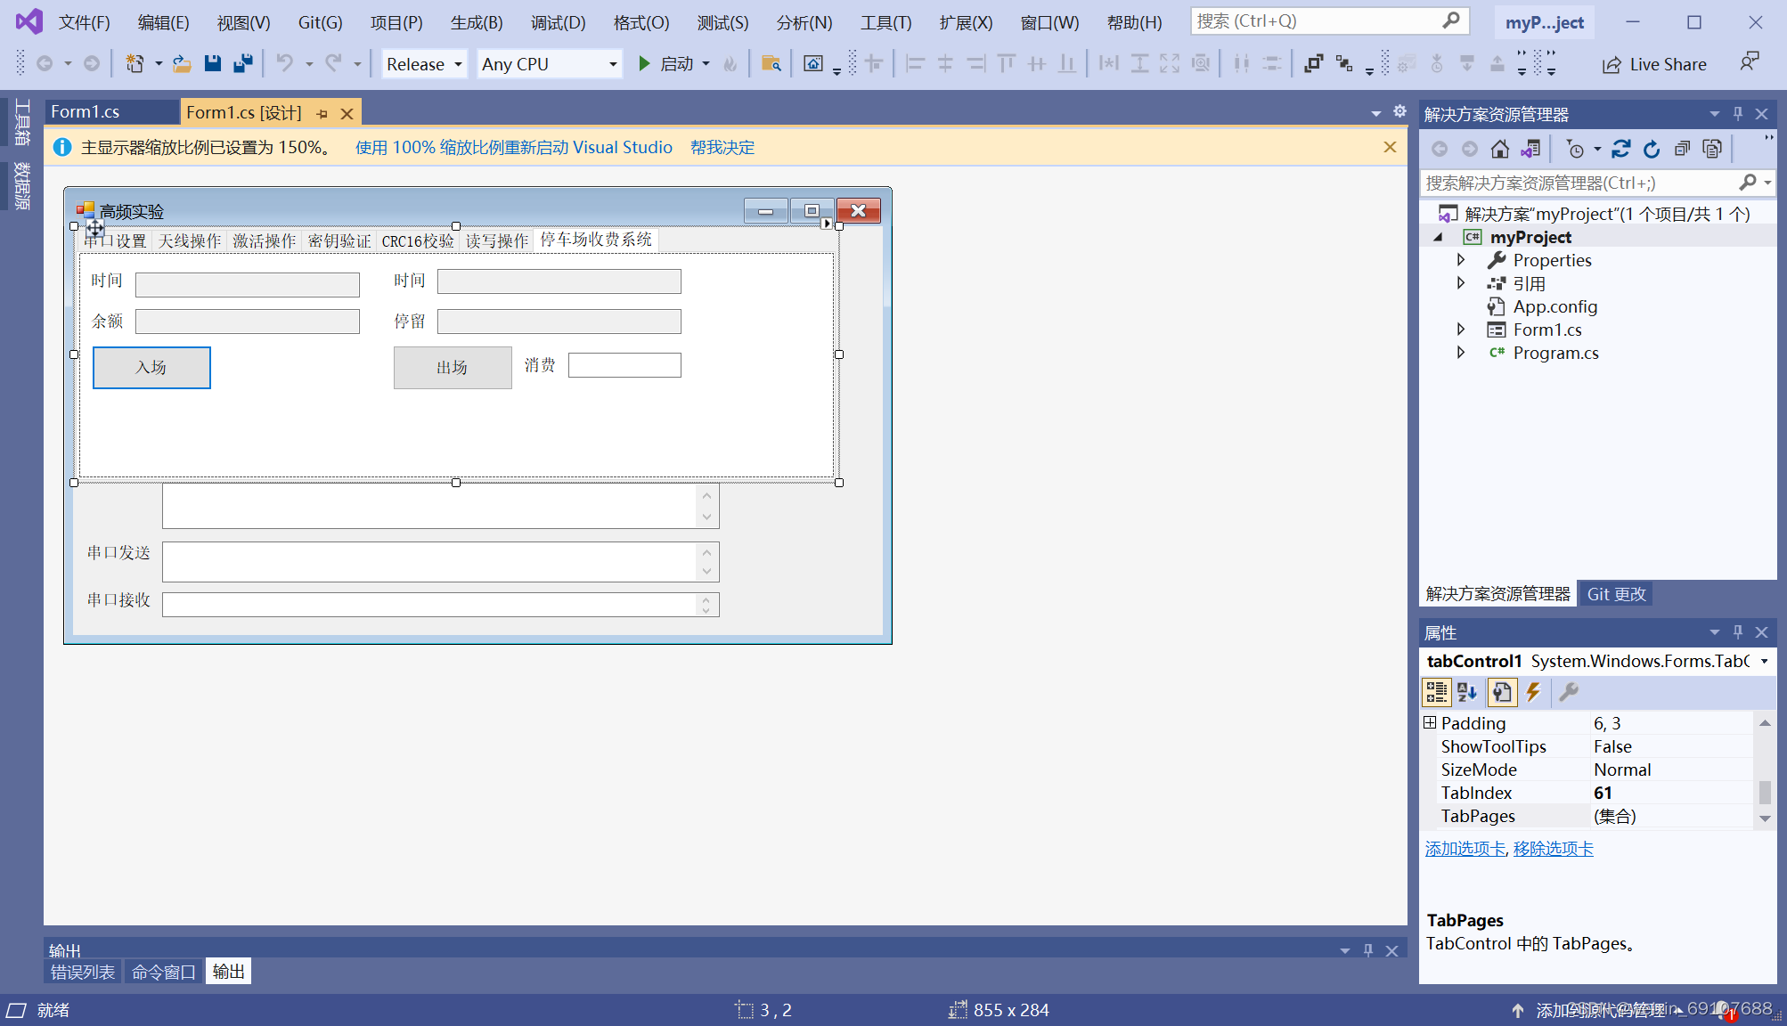
Task: Click the Undo toolbar icon
Action: (284, 63)
